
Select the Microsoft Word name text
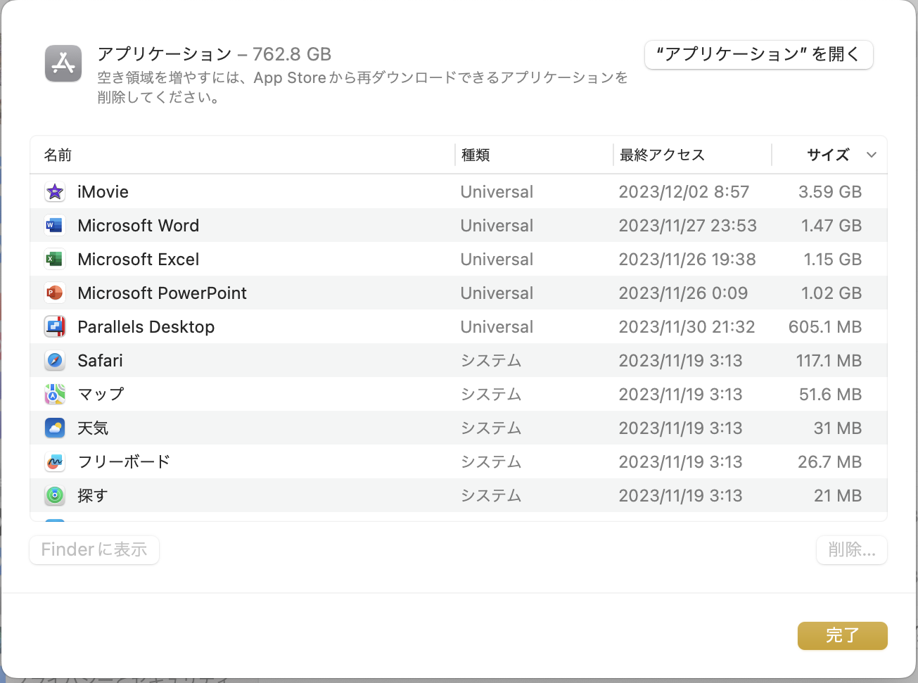139,225
